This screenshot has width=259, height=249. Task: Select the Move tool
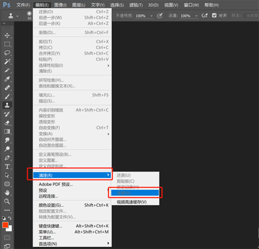pyautogui.click(x=7, y=35)
